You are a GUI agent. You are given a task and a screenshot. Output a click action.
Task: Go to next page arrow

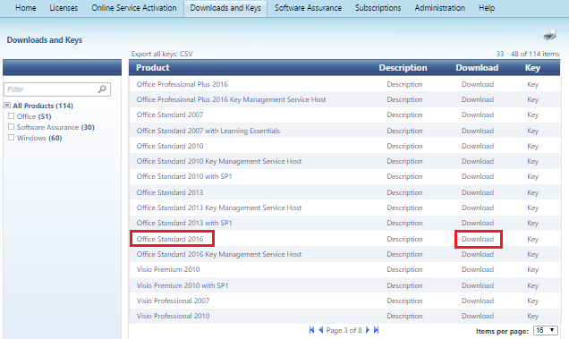point(368,330)
